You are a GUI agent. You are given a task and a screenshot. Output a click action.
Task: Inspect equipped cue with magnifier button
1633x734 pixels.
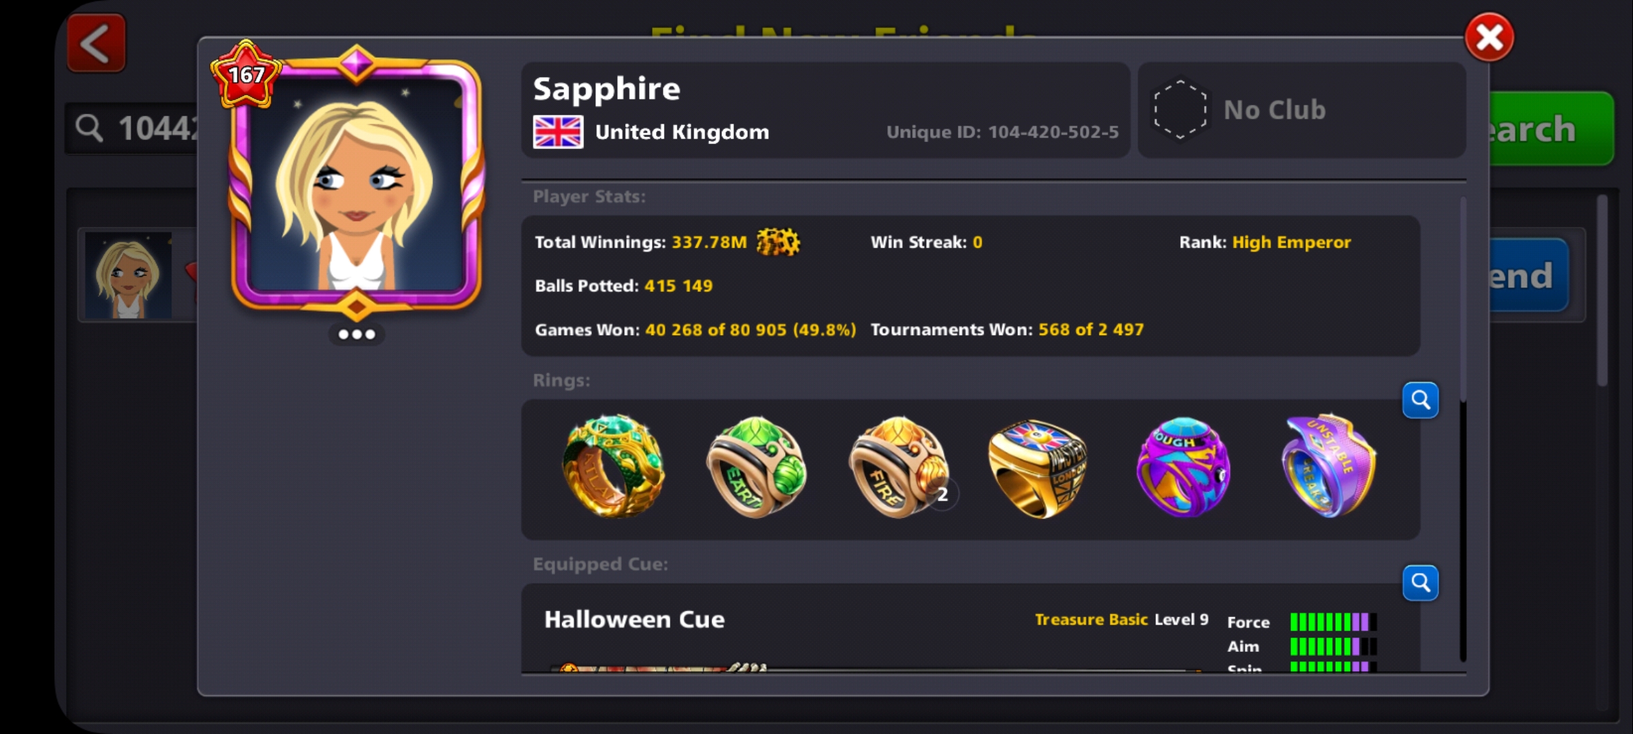coord(1421,582)
